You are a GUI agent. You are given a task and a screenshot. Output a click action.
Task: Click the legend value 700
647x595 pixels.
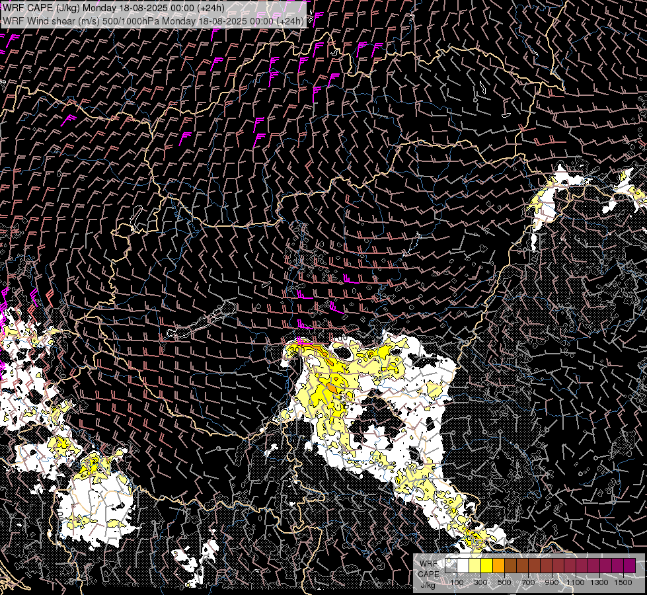pos(528,582)
